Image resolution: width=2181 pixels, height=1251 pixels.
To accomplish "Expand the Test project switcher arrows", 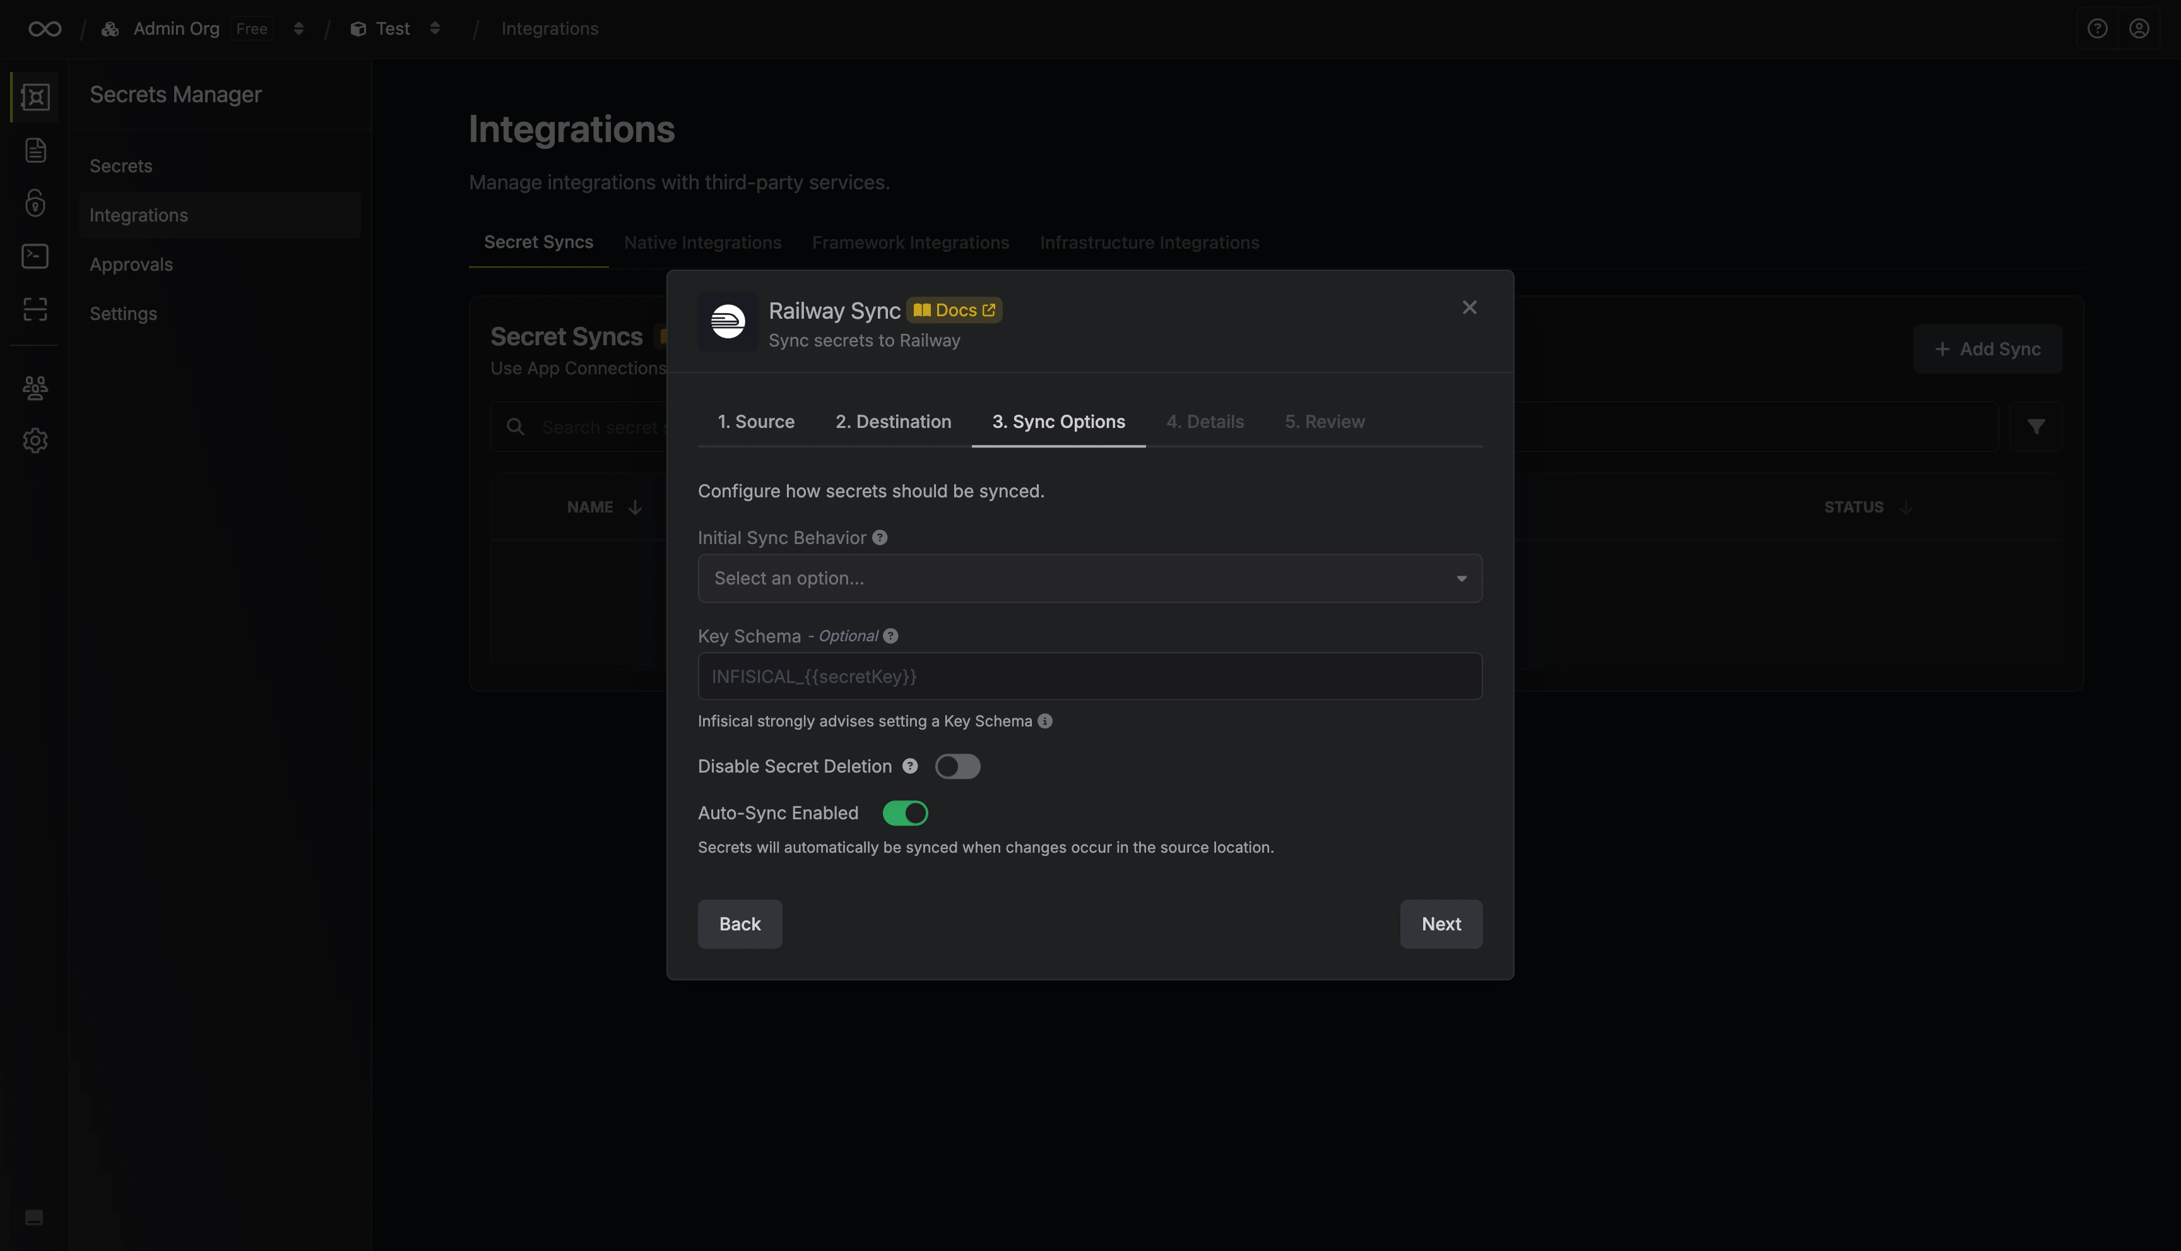I will click(435, 29).
